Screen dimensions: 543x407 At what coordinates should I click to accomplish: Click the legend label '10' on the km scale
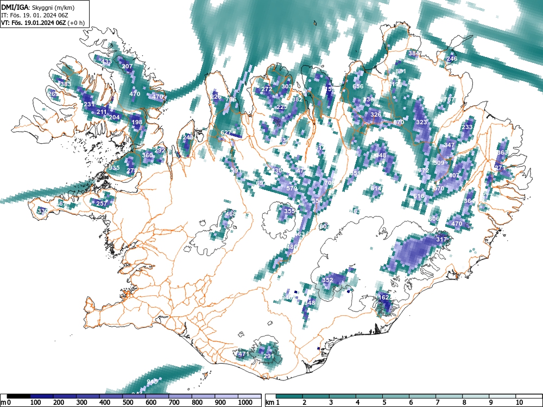tap(519, 402)
